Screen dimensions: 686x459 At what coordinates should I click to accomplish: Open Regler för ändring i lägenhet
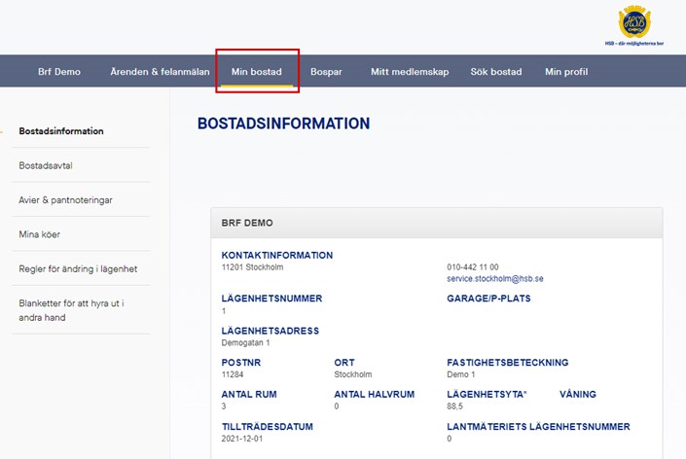coord(78,268)
